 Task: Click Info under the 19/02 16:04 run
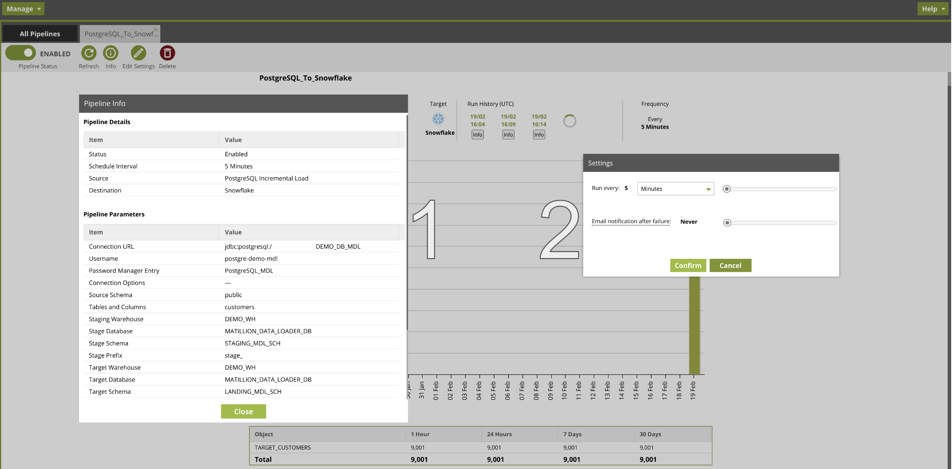click(478, 135)
